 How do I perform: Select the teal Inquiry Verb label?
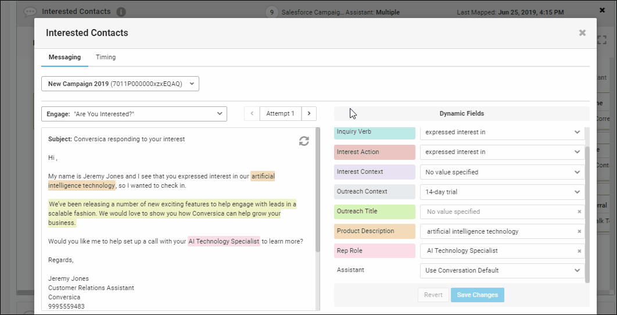[375, 133]
